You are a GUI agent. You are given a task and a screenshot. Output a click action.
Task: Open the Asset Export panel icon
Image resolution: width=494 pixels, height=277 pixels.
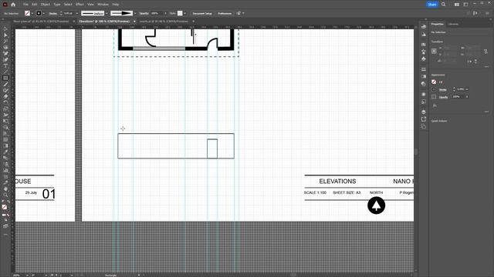click(424, 119)
